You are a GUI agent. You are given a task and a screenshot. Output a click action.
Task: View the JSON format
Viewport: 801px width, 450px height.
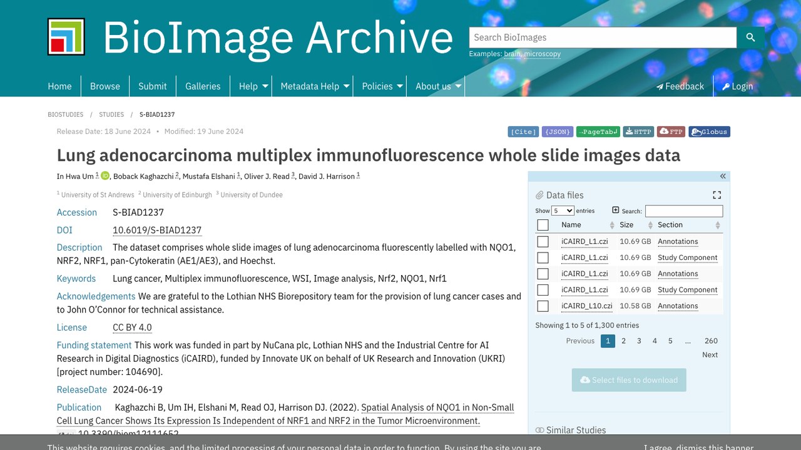558,132
